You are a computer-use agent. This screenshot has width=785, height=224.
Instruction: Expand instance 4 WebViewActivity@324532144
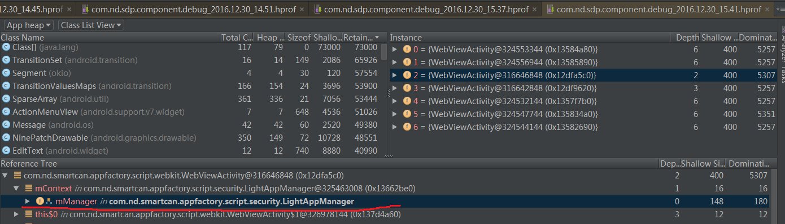tap(395, 101)
